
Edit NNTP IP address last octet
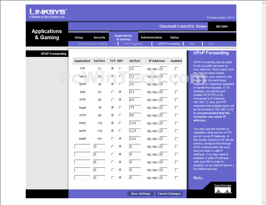click(163, 131)
